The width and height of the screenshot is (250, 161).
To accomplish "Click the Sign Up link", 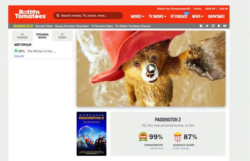I will point(210,9).
